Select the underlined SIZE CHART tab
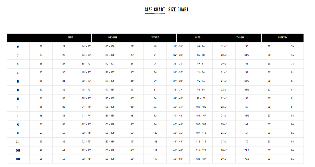 [x=155, y=10]
